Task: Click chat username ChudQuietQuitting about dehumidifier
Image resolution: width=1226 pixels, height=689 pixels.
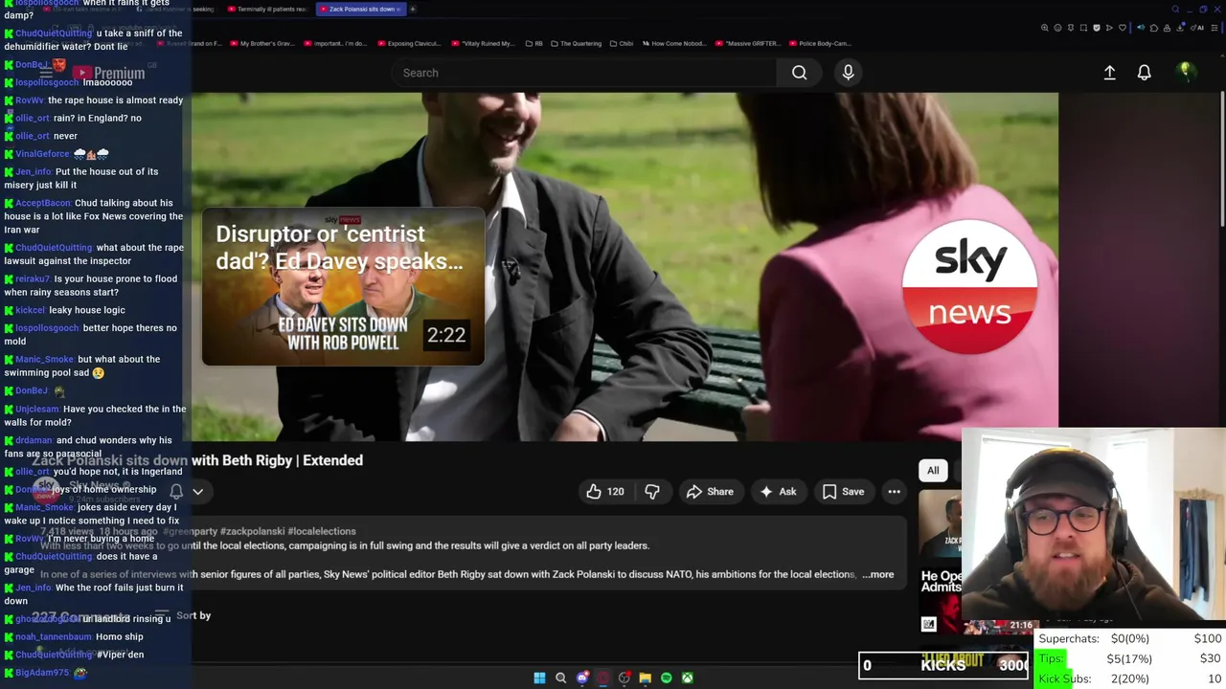Action: (54, 33)
